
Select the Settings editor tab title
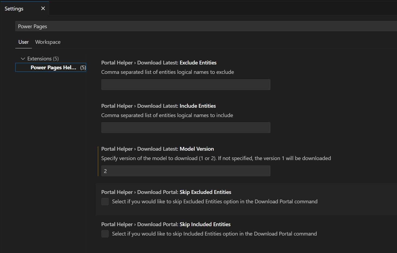[x=14, y=9]
